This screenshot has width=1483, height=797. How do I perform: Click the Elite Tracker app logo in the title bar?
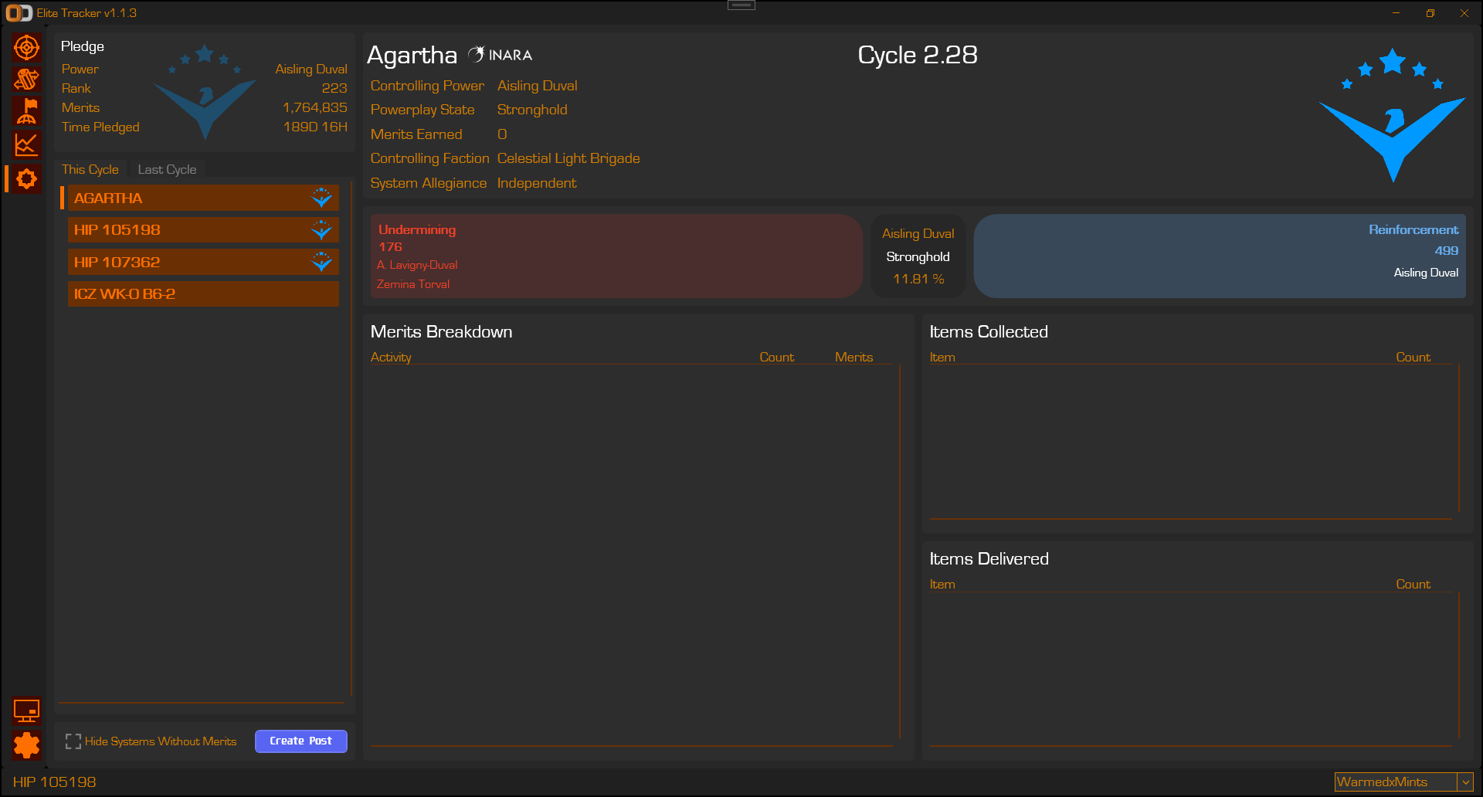[19, 13]
